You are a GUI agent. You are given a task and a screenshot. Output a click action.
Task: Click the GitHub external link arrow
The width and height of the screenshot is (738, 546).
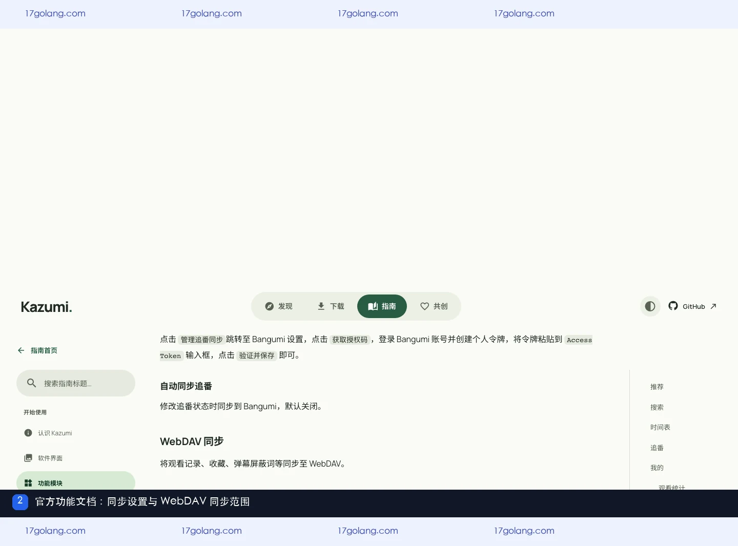tap(713, 306)
